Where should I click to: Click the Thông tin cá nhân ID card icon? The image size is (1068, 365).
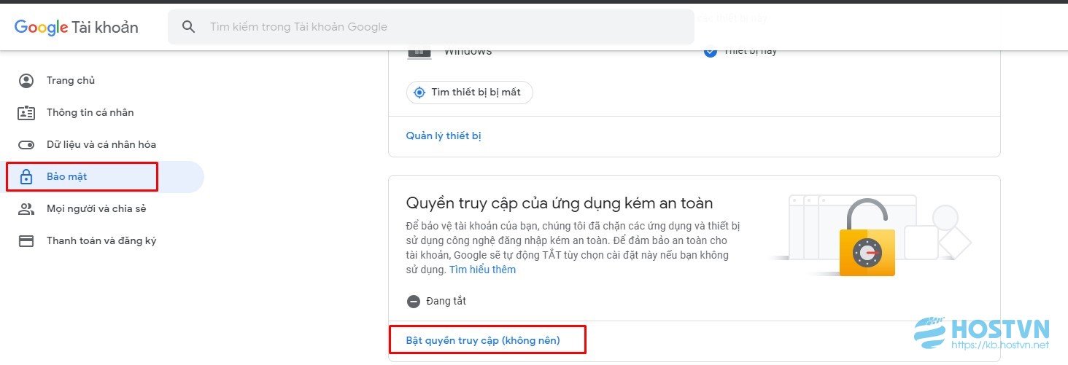(26, 113)
